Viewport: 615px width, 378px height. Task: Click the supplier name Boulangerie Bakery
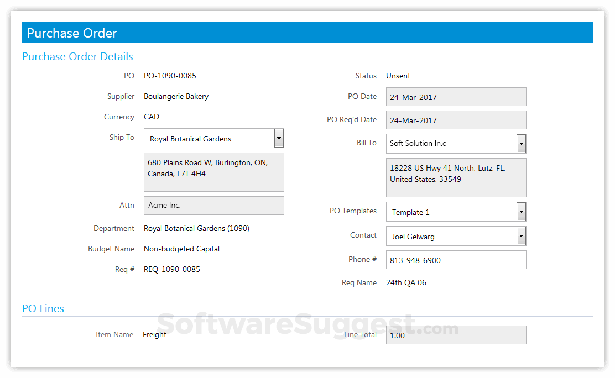(176, 96)
